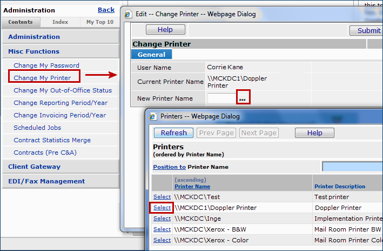The height and width of the screenshot is (251, 383).
Task: Open the Contents tab
Action: point(21,22)
